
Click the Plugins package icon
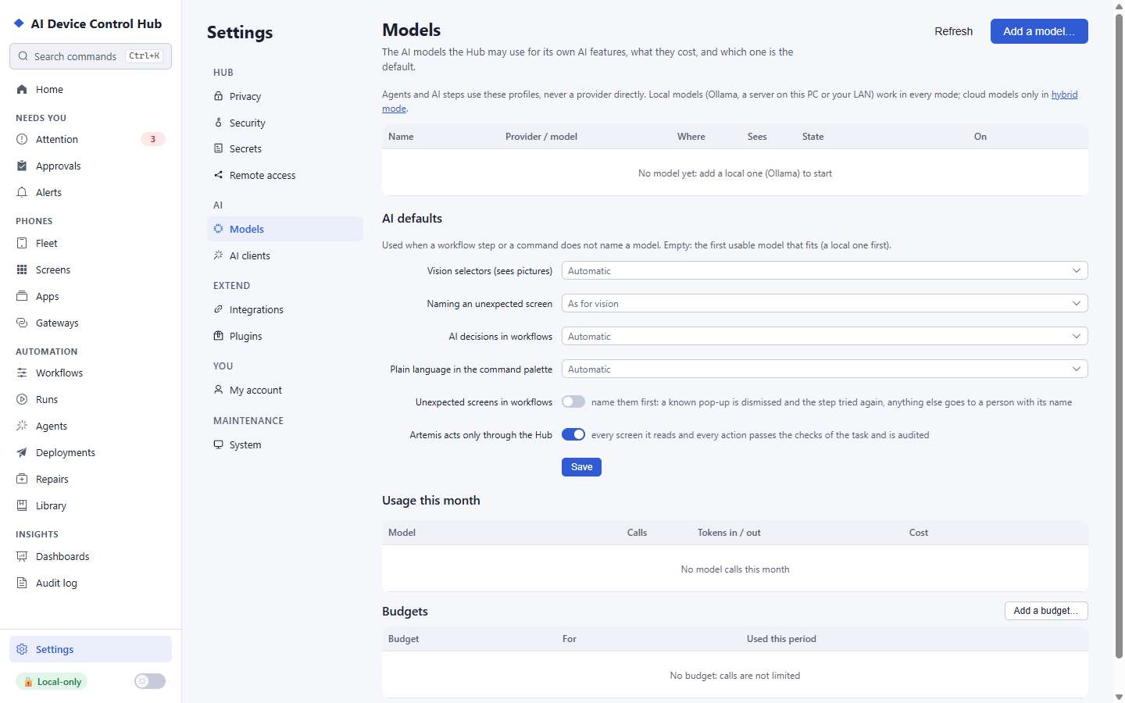point(219,337)
